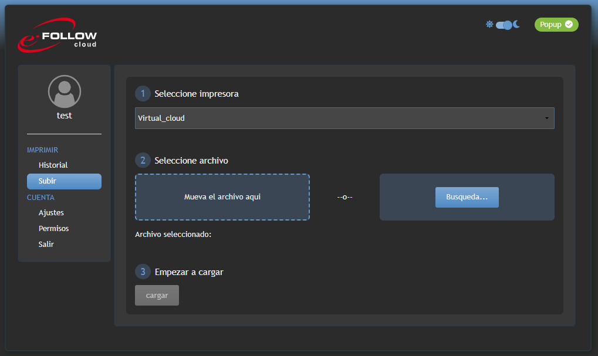Open Historial in the sidebar
Screen dimensions: 598x356
pyautogui.click(x=53, y=165)
